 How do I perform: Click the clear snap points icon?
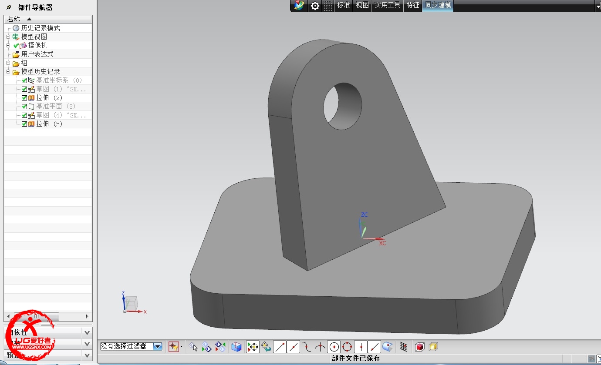click(266, 347)
